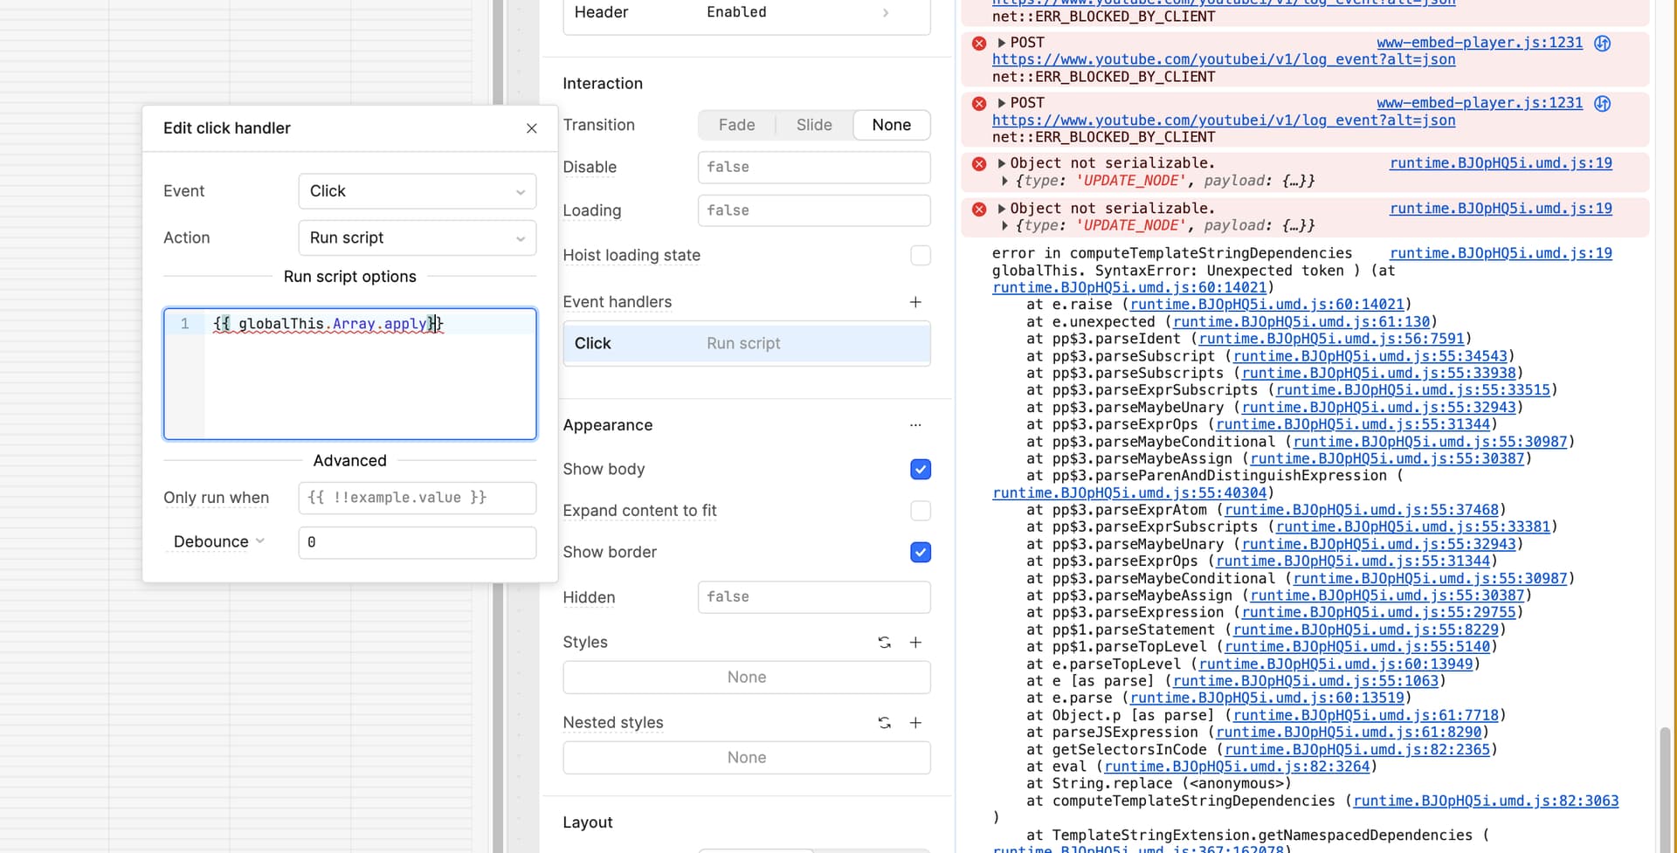The width and height of the screenshot is (1677, 853).
Task: Expand the Debounce option dropdown
Action: (x=218, y=542)
